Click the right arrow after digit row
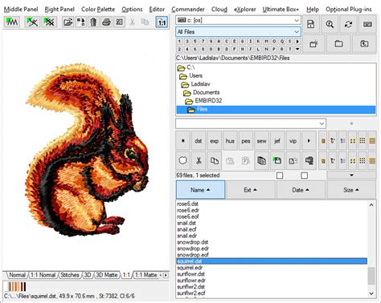Viewport: 381px width, 303px height. click(297, 42)
